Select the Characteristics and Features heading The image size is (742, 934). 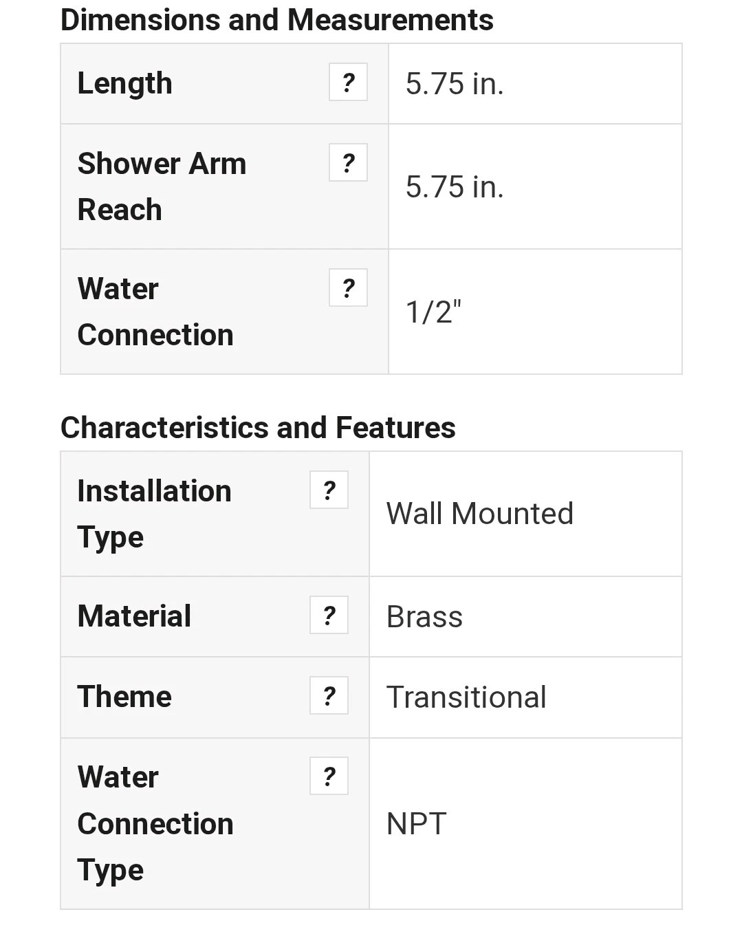coord(258,428)
